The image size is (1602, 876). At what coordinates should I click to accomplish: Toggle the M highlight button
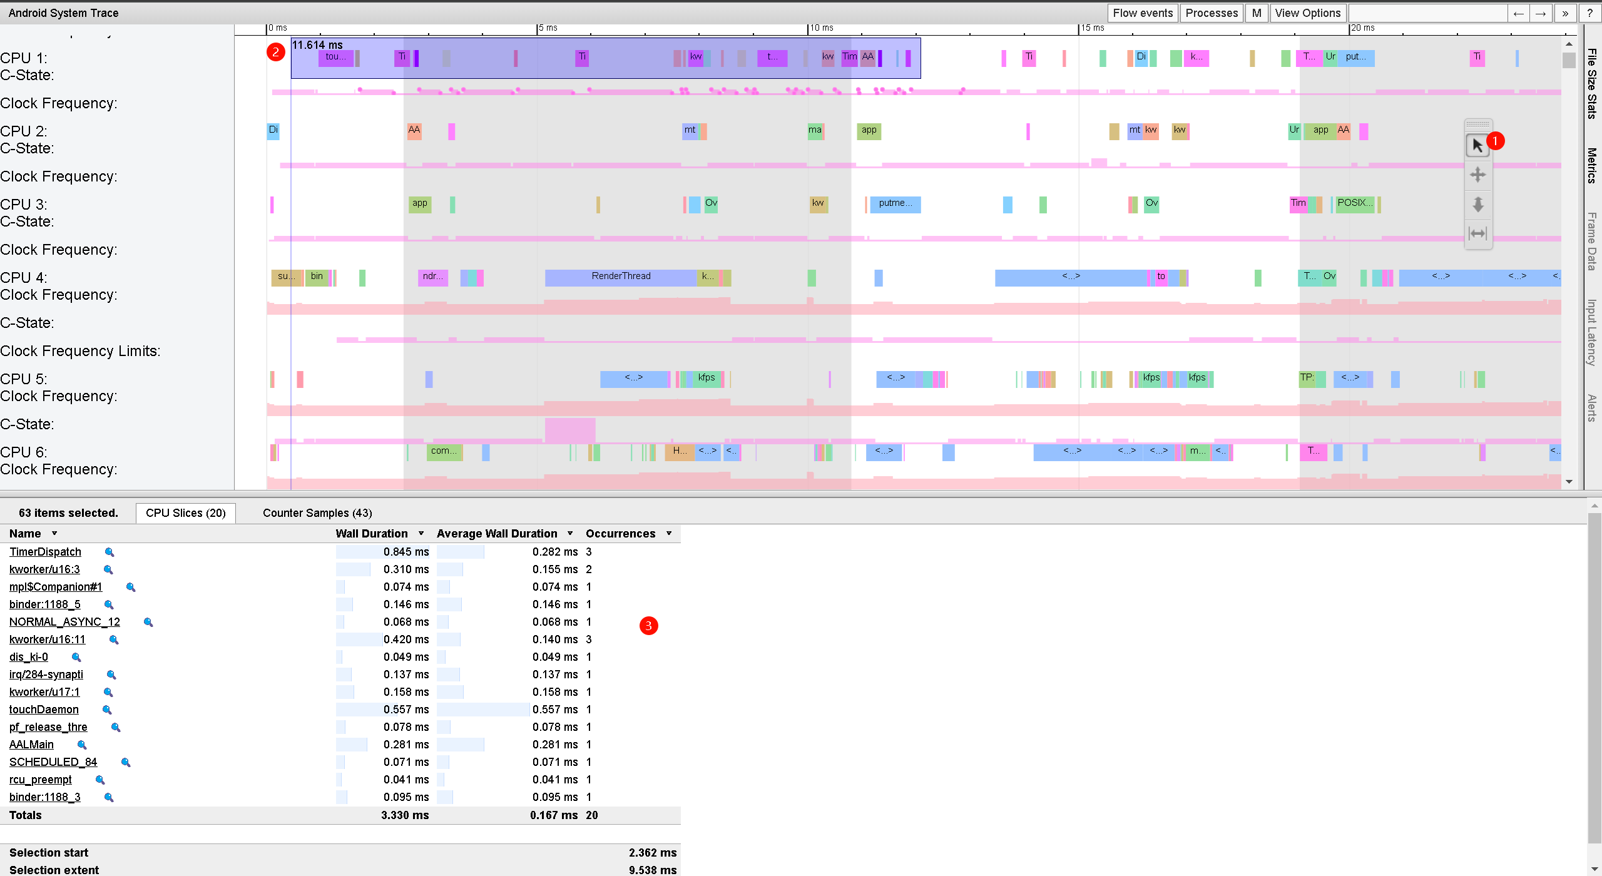[1256, 13]
